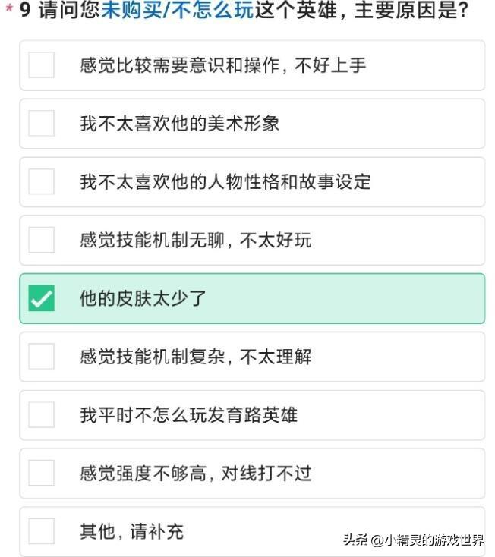Uncheck the green 他的皮肤太少了 checkbox

click(41, 298)
